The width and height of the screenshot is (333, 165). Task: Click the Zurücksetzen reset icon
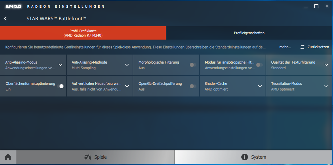click(302, 47)
